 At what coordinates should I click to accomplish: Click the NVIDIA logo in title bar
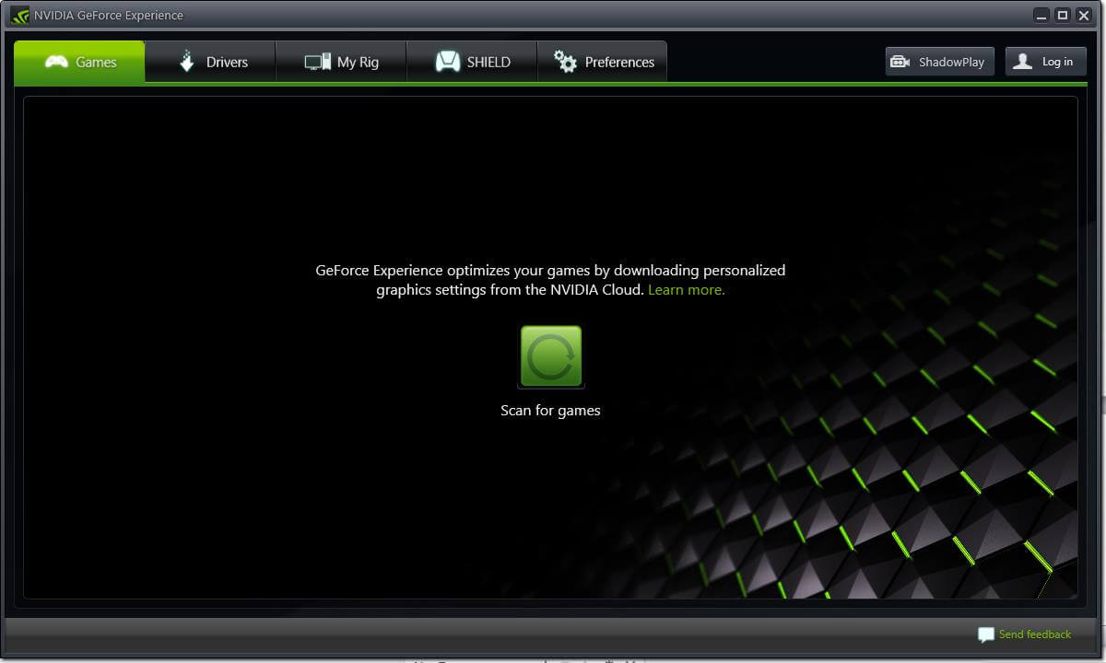pos(19,15)
